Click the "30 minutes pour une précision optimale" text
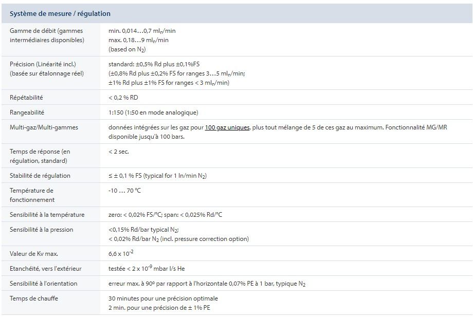473x318 pixels. [x=163, y=298]
